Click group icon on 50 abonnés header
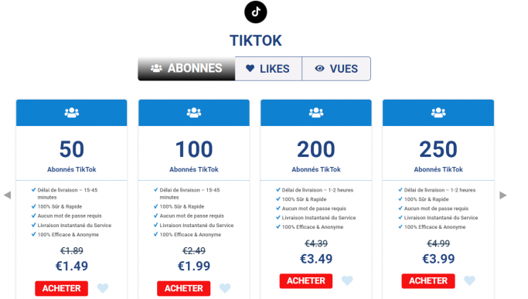 tap(72, 113)
